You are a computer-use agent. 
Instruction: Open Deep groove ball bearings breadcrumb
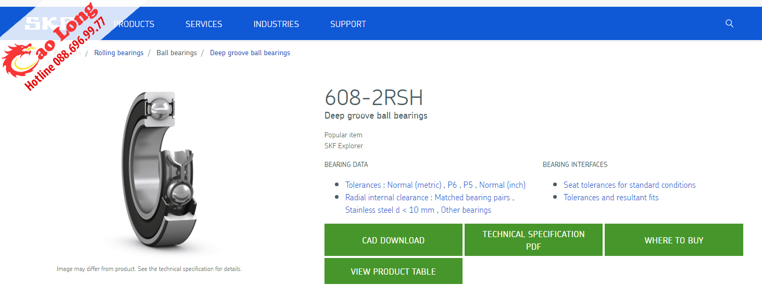250,53
